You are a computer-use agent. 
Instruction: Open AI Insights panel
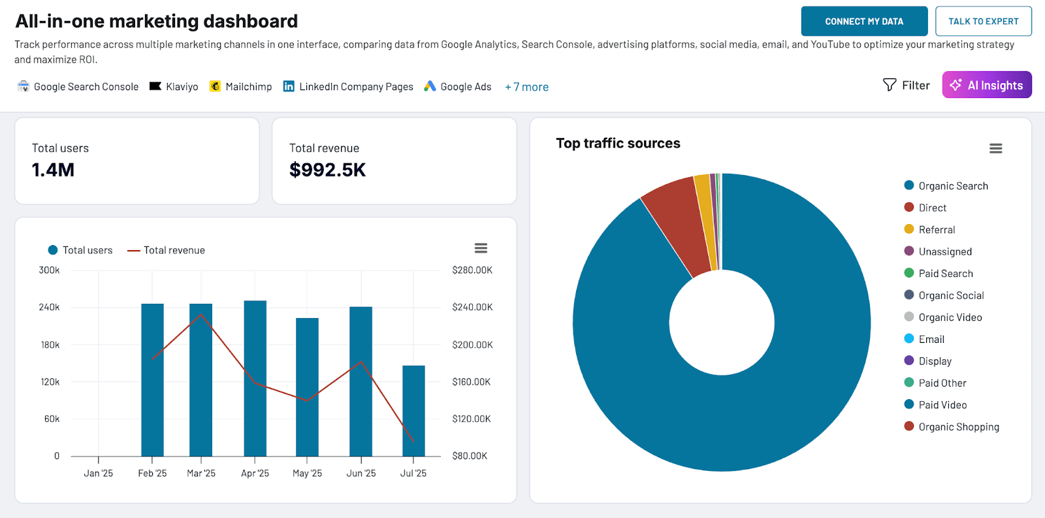coord(986,85)
